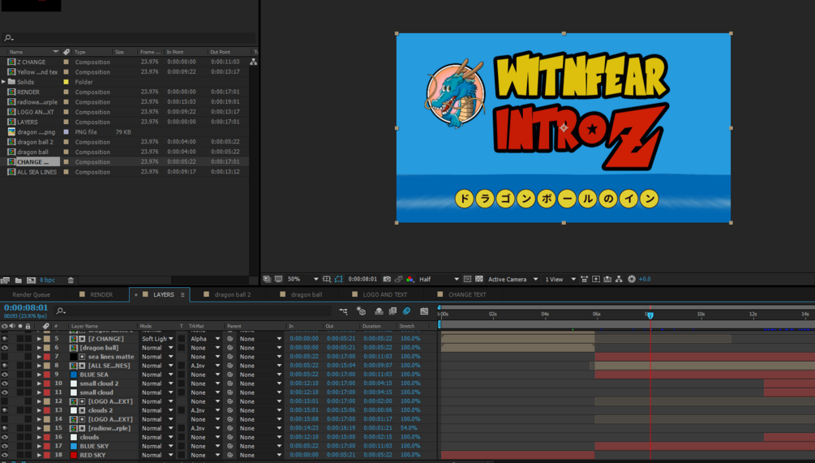Open the Composition Mini-Flowchart in the timeline
815x463 pixels.
tap(343, 311)
